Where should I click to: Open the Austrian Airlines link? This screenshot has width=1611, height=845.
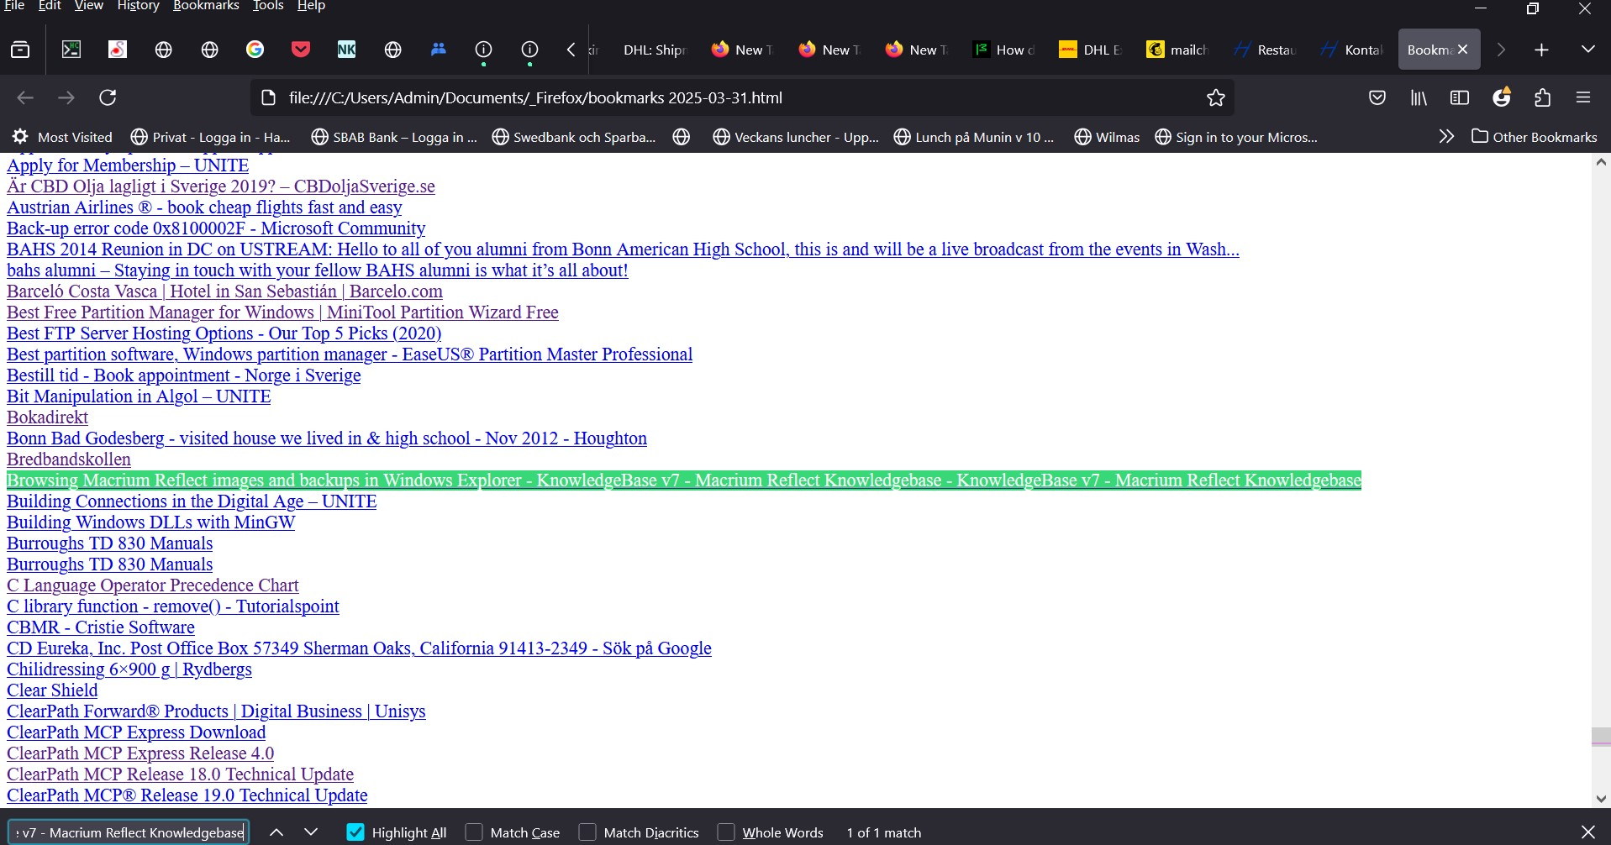point(204,207)
